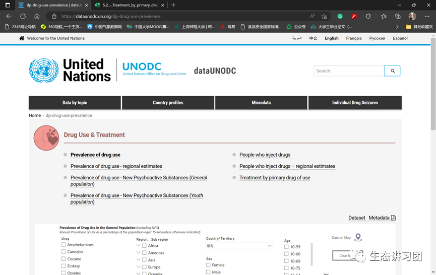Check the Cannabis checkbox
The width and height of the screenshot is (436, 275).
[x=64, y=251]
